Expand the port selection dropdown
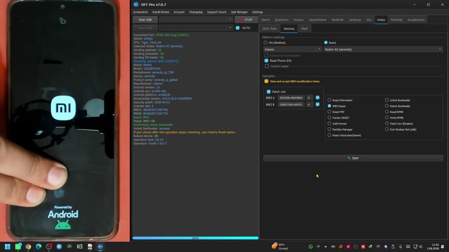Image resolution: width=449 pixels, height=252 pixels. [x=196, y=28]
